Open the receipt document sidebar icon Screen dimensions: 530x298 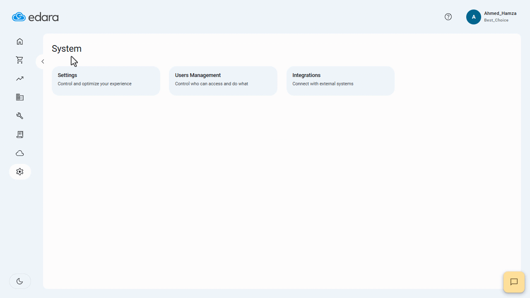tap(19, 135)
